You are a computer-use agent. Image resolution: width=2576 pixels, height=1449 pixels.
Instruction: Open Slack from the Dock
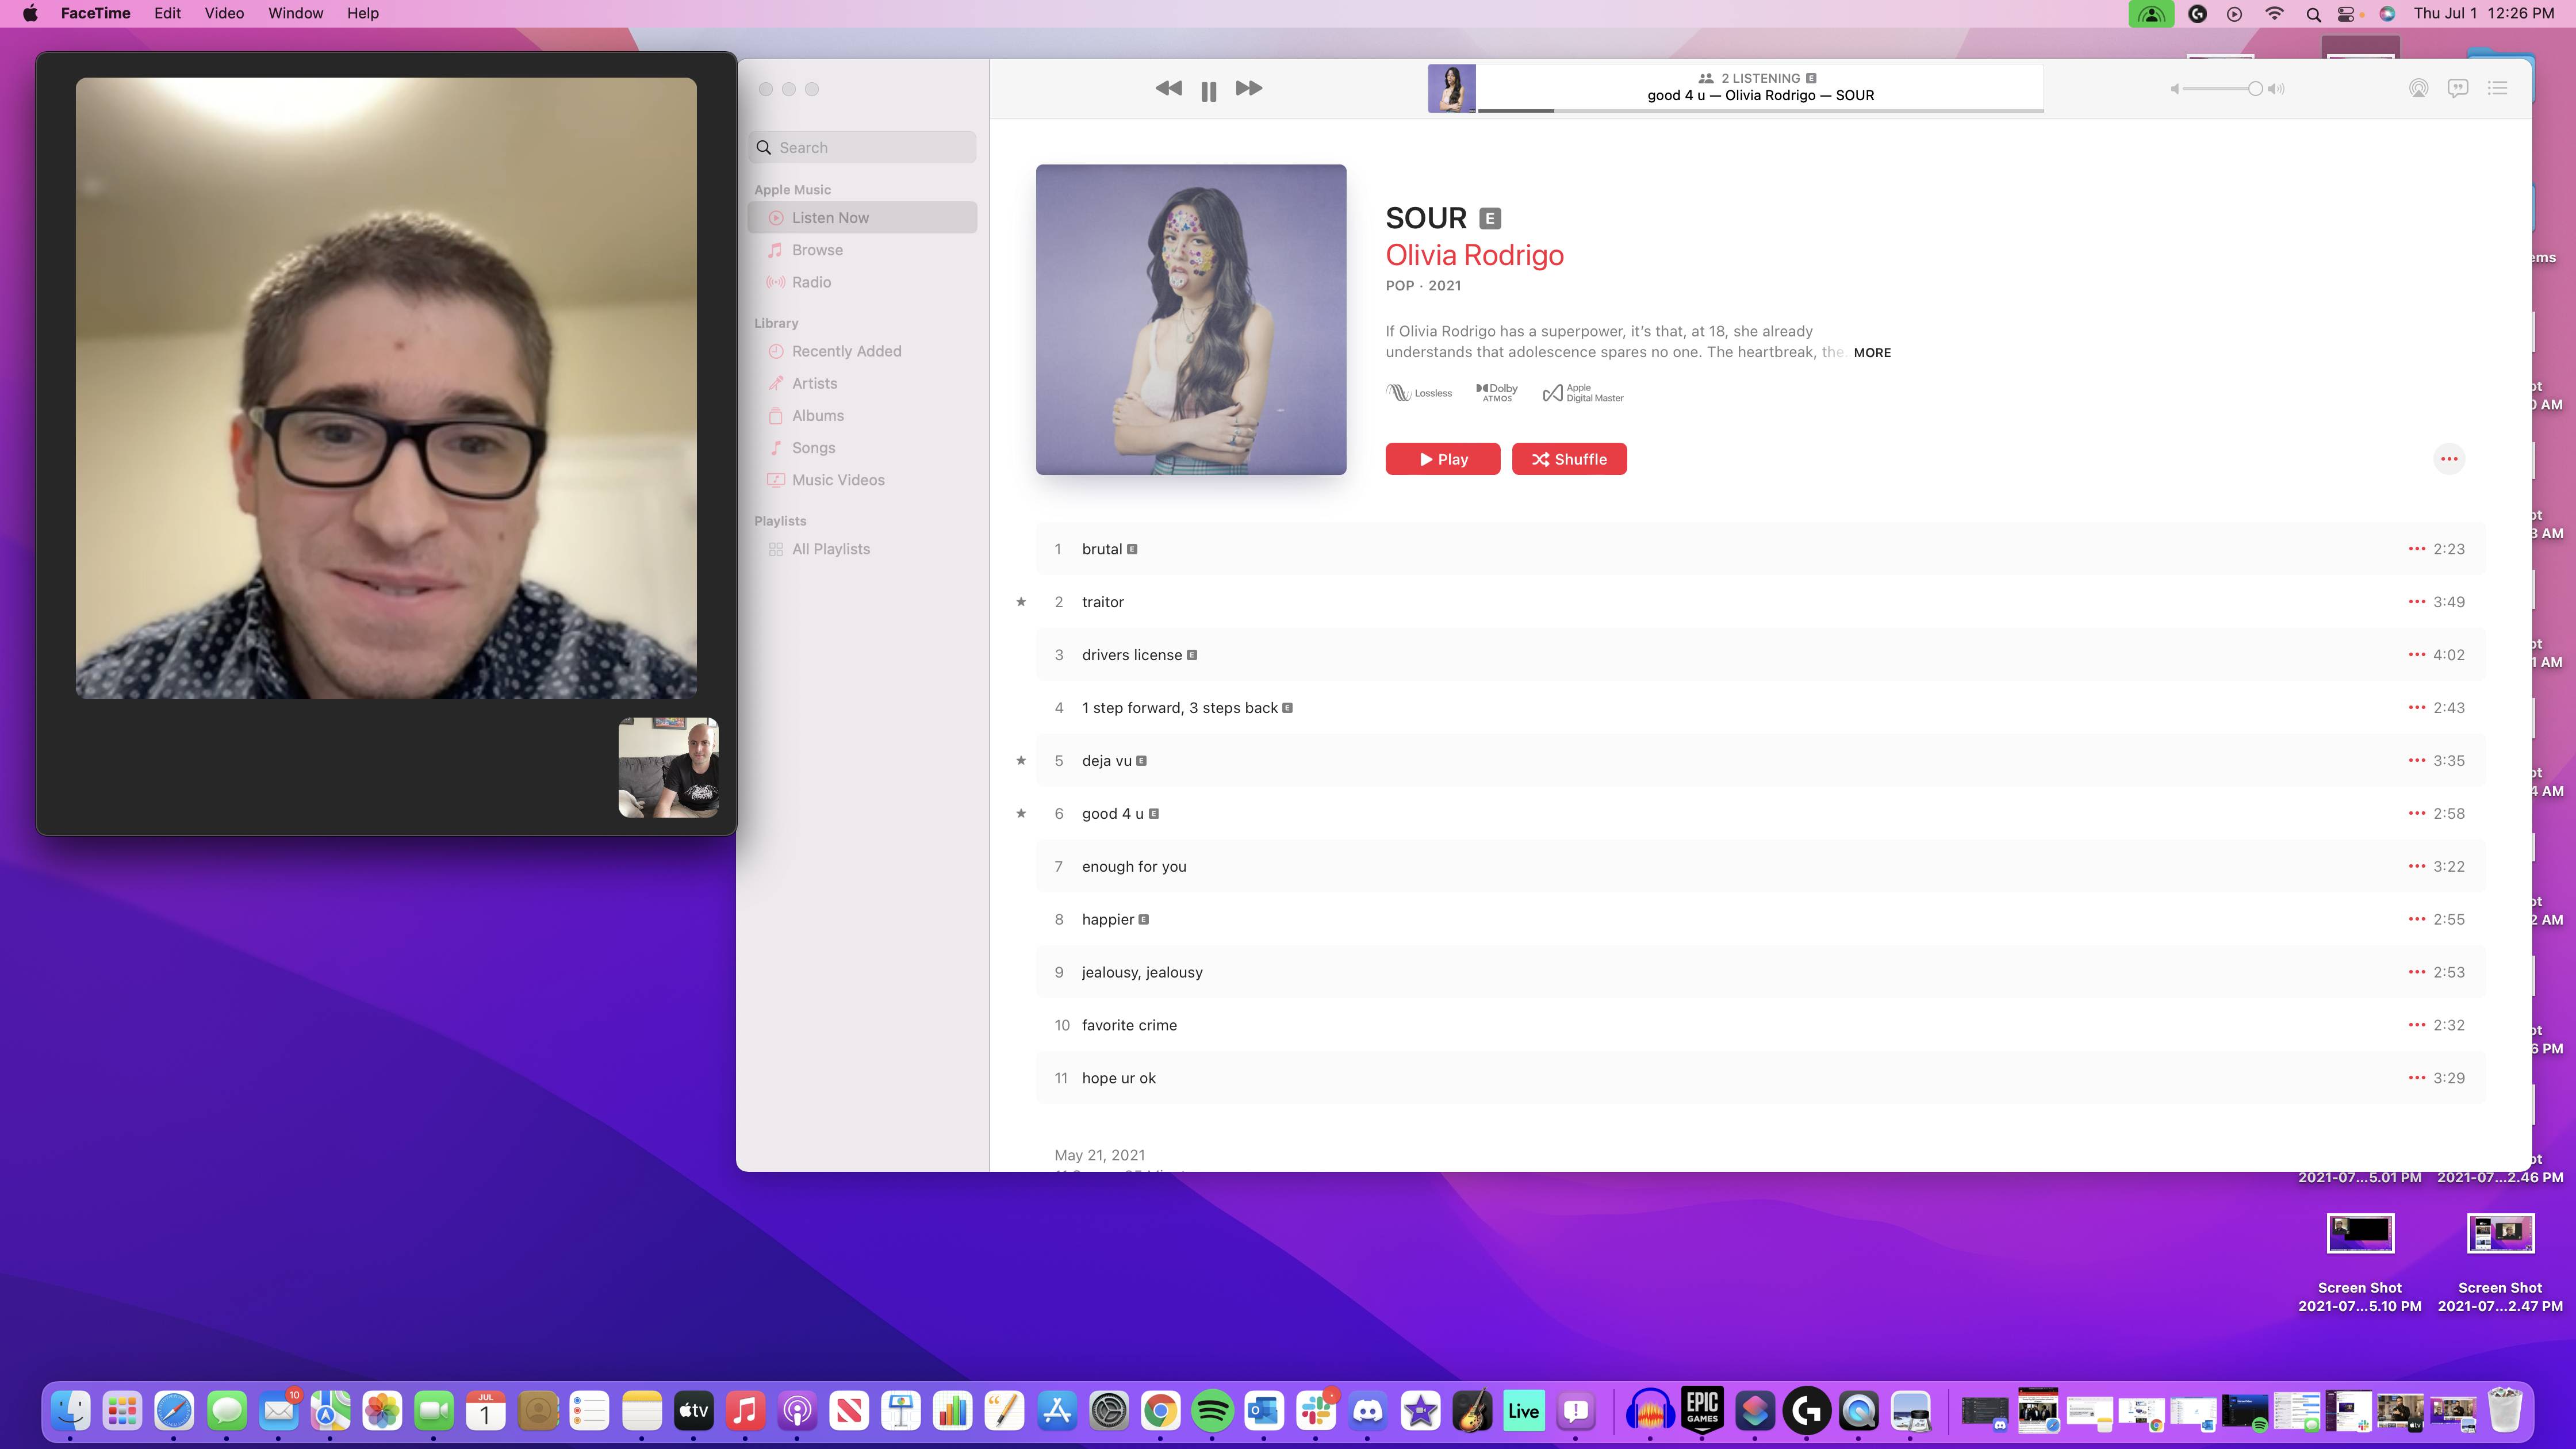coord(1316,1411)
